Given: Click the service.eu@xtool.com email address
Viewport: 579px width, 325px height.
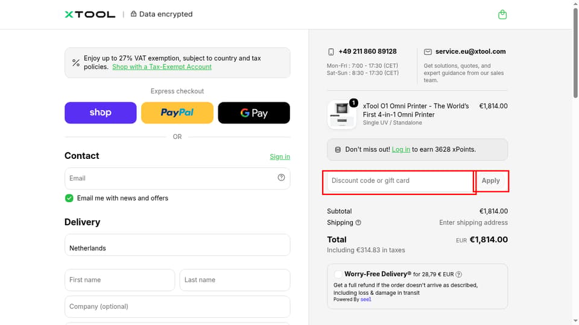Looking at the screenshot, I should (x=470, y=51).
